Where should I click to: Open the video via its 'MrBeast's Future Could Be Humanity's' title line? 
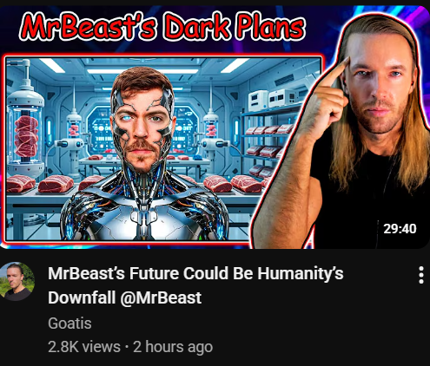195,273
